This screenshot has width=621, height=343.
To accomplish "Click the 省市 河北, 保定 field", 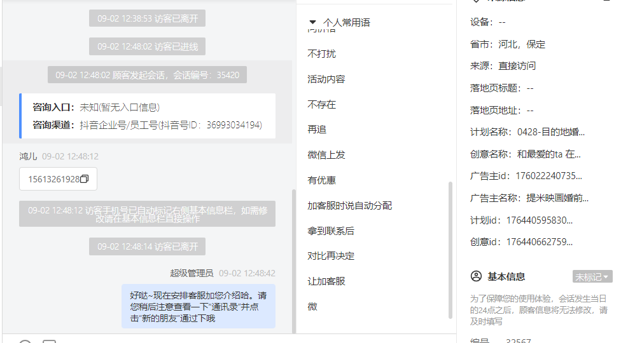I will coord(508,44).
